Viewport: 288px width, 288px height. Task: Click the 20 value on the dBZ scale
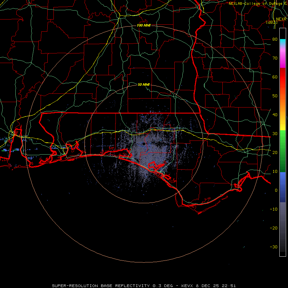point(275,152)
